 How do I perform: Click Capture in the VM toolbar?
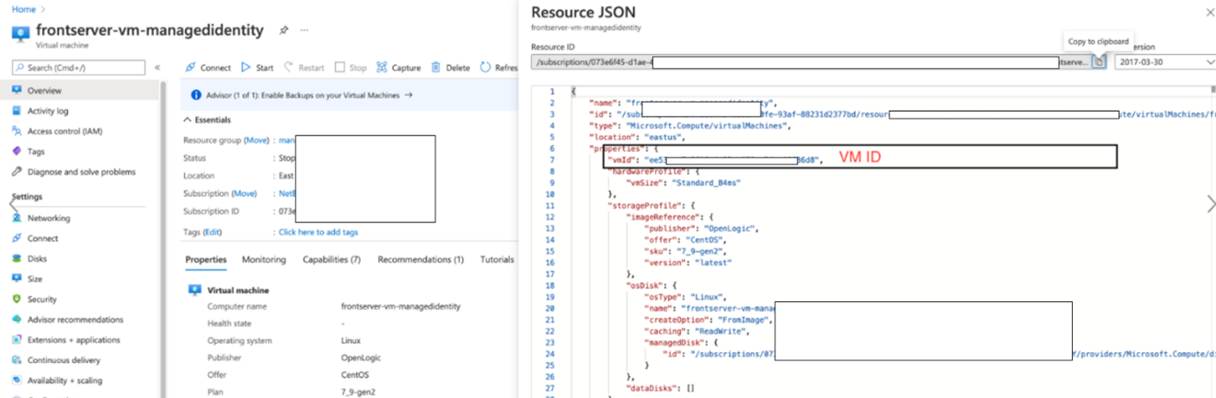pos(399,67)
